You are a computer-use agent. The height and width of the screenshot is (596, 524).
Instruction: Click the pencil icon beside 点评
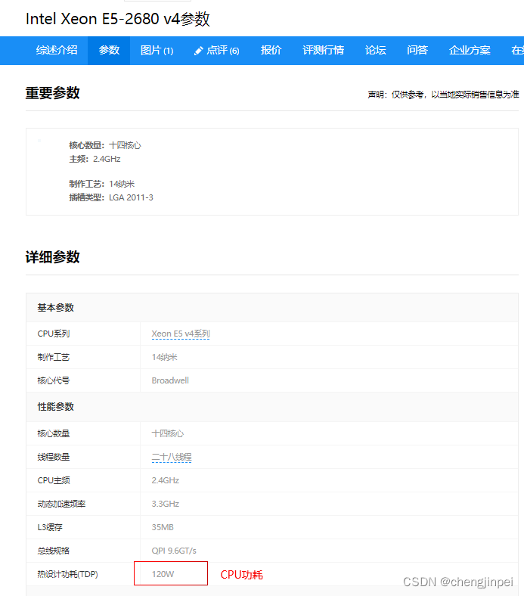tap(198, 51)
